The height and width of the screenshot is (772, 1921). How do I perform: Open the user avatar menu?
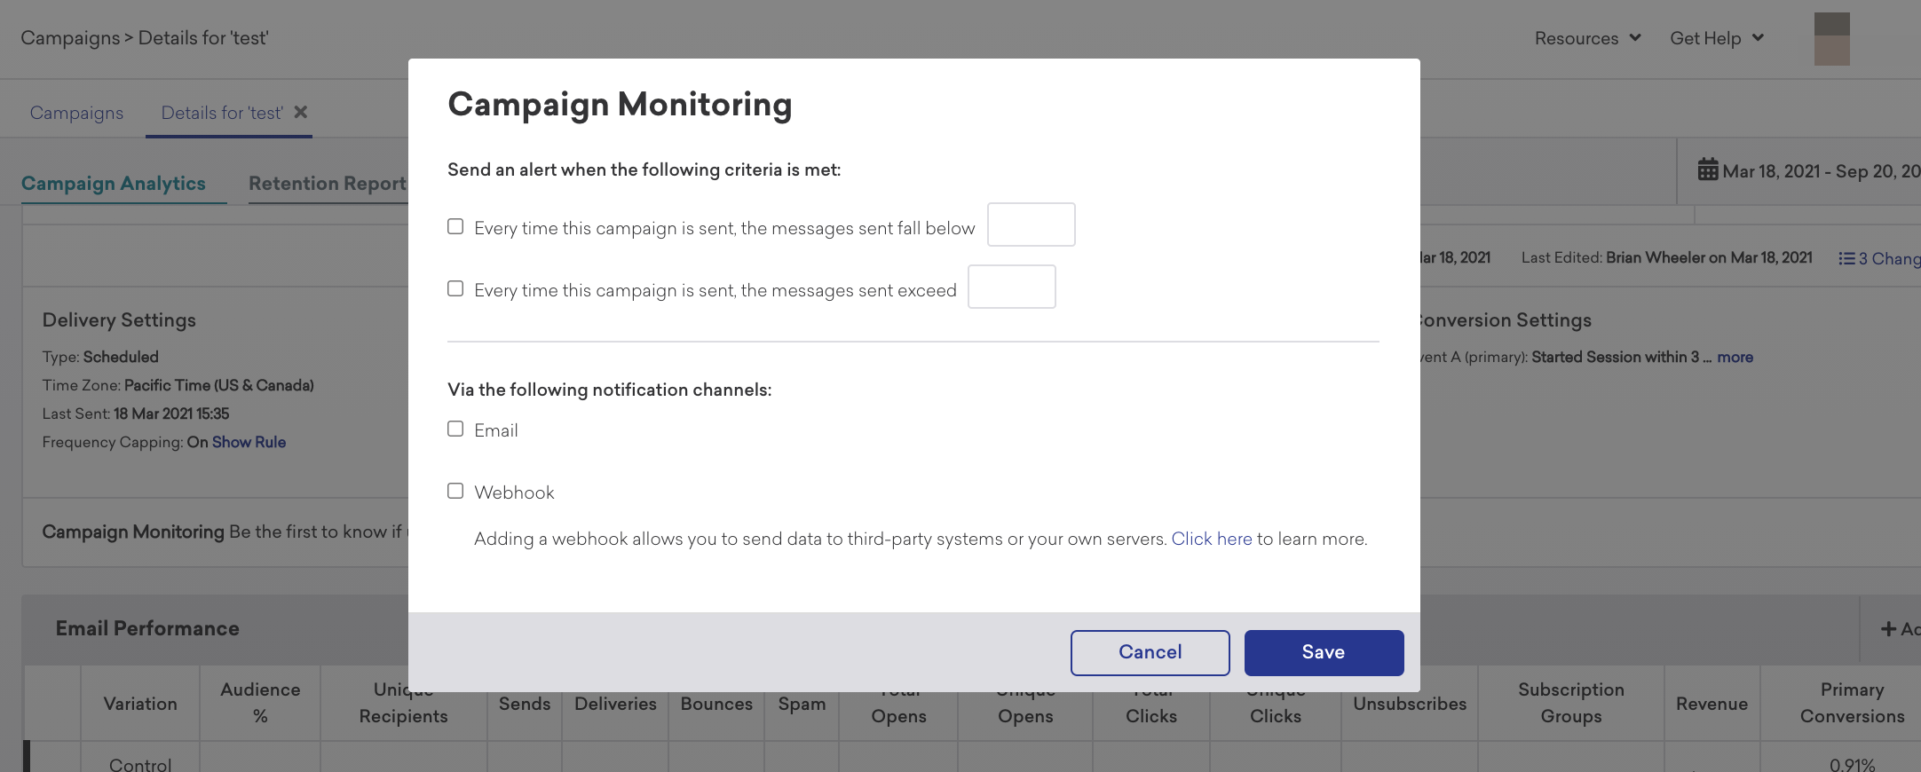tap(1831, 38)
